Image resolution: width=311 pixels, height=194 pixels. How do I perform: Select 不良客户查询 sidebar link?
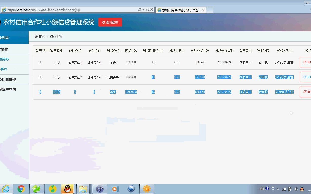tap(11, 89)
